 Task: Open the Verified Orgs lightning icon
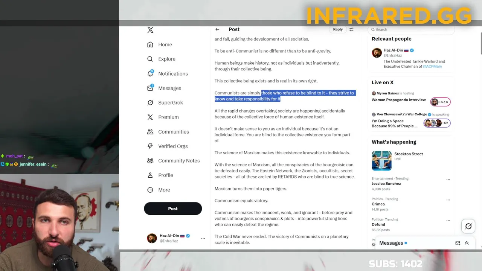[150, 146]
